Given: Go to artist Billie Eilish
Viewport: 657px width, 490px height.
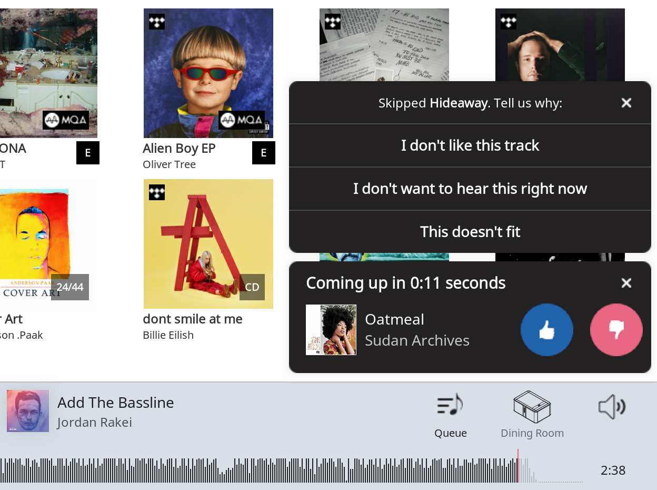Looking at the screenshot, I should [168, 335].
